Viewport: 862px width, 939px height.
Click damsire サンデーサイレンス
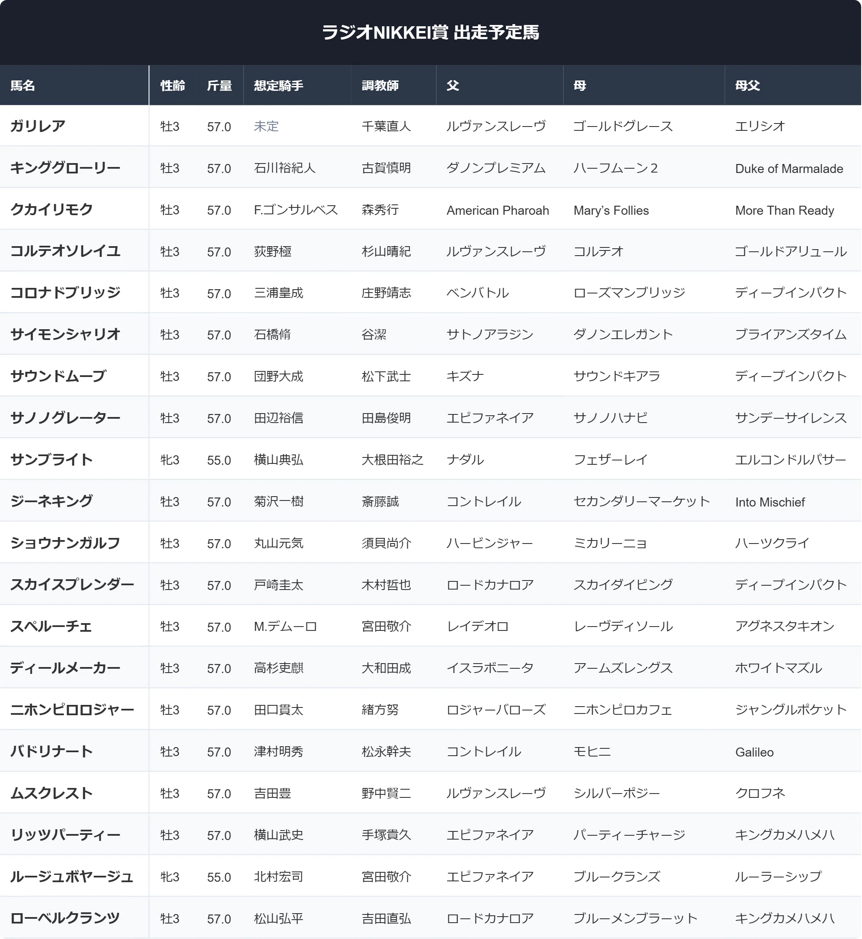(x=791, y=418)
